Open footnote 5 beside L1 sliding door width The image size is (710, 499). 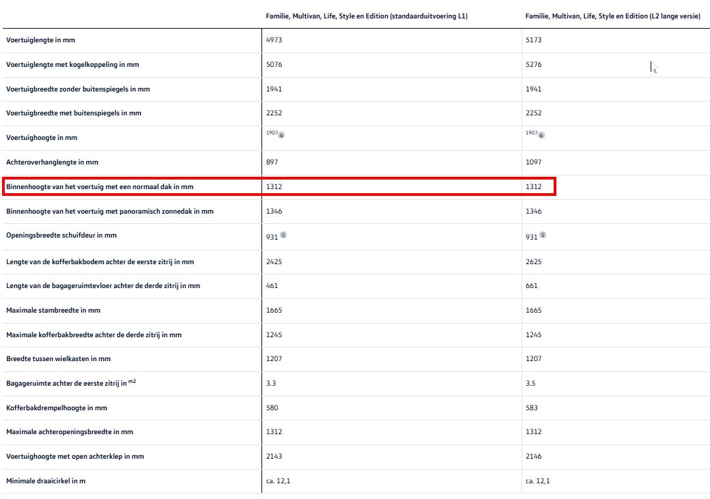coord(283,235)
